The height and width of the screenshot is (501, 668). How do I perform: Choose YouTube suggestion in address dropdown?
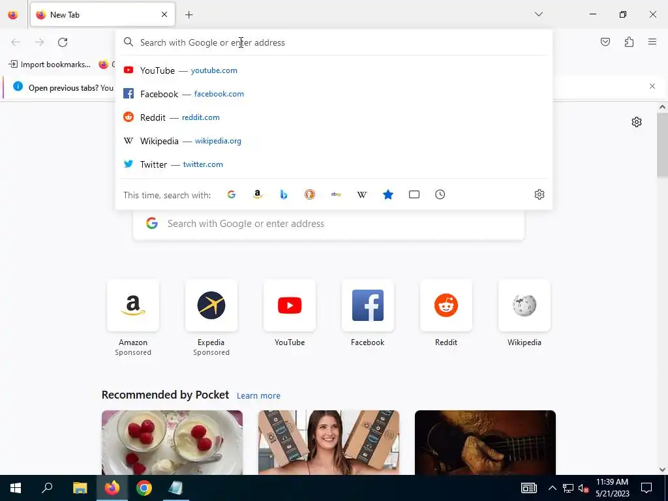point(335,70)
